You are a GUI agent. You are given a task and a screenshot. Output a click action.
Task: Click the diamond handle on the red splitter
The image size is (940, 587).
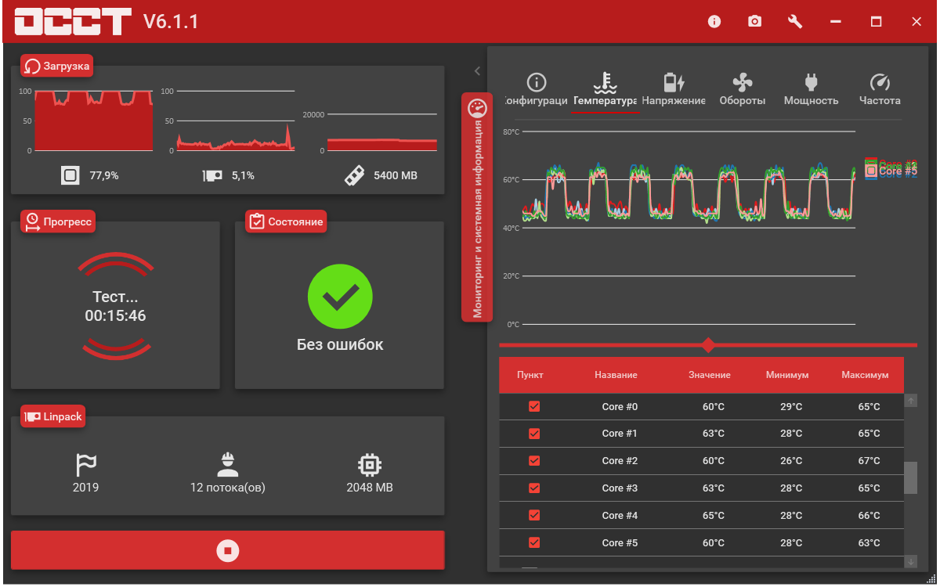coord(708,345)
